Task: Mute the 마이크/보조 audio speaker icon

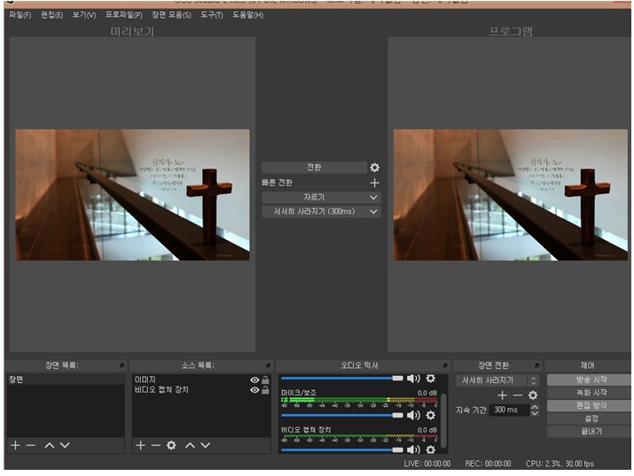Action: [413, 415]
